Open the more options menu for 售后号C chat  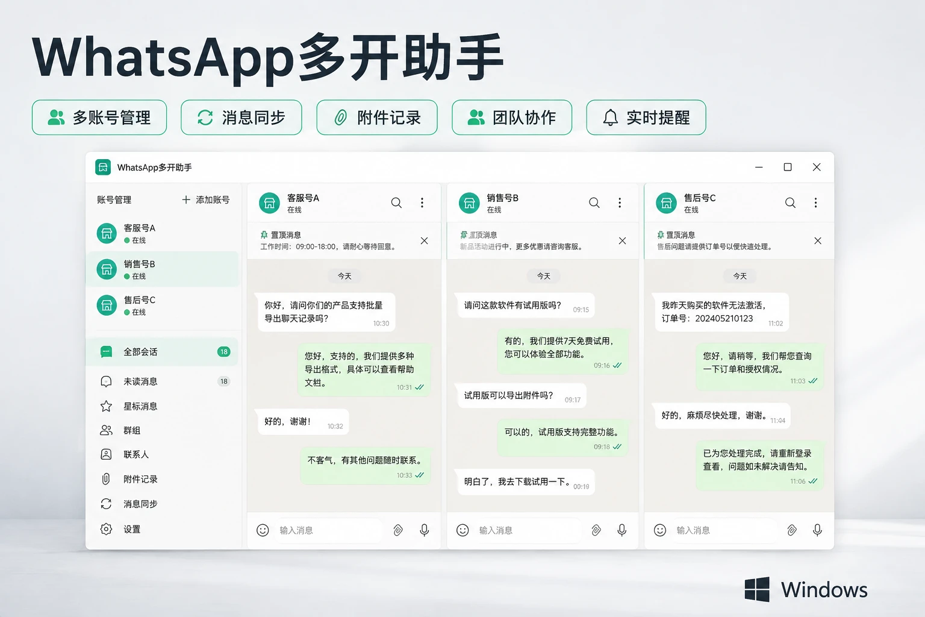pyautogui.click(x=816, y=203)
